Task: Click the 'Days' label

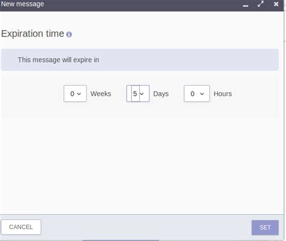Action: coord(161,94)
